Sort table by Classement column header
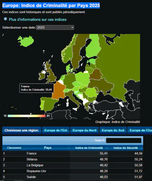This screenshot has height=181, width=152. coord(14,148)
